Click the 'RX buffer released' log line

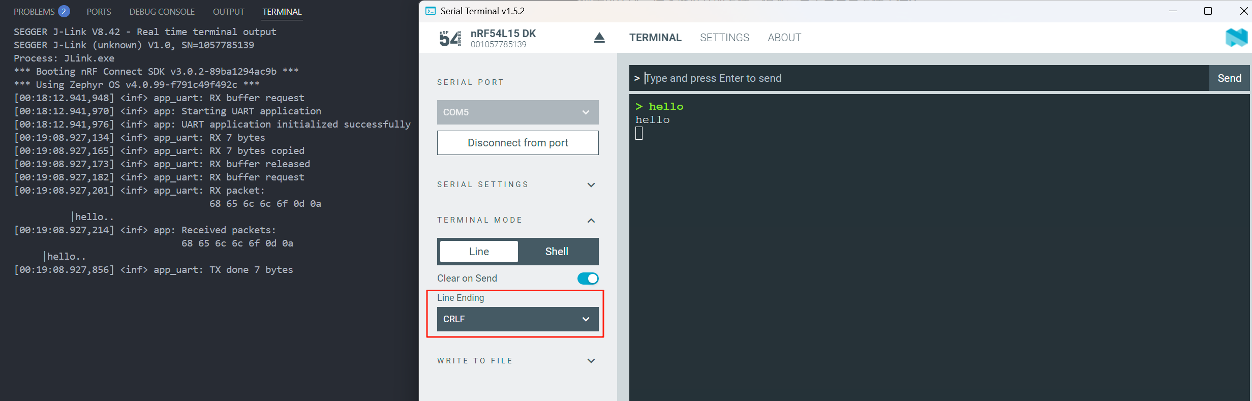(162, 164)
